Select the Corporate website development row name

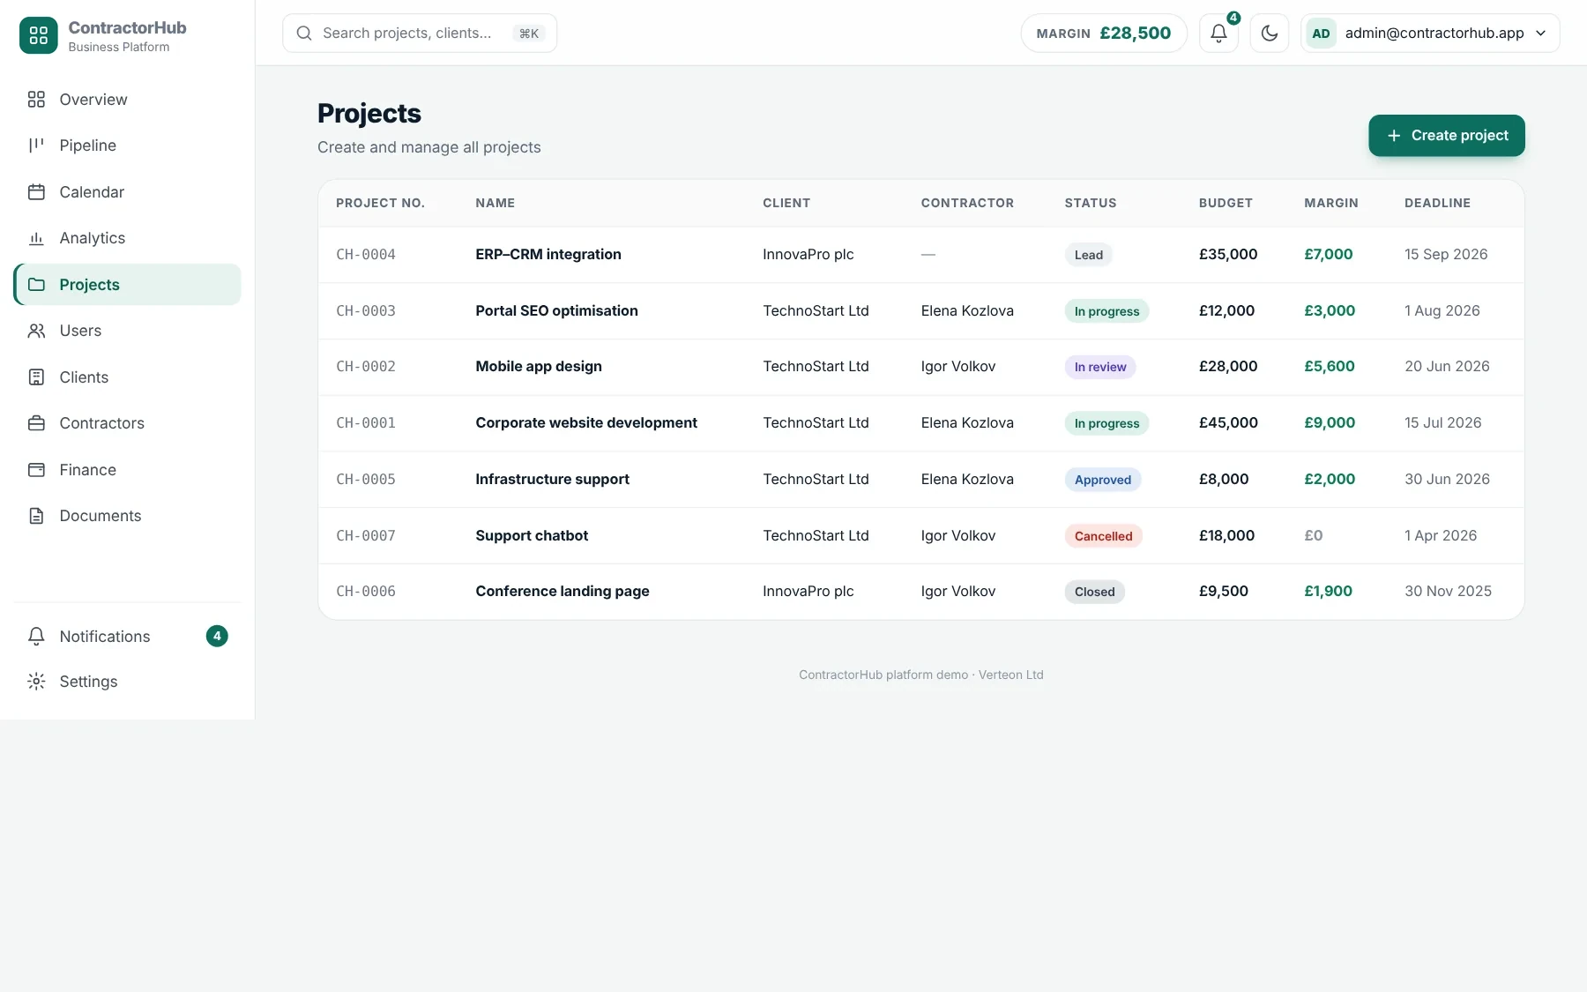click(x=586, y=423)
